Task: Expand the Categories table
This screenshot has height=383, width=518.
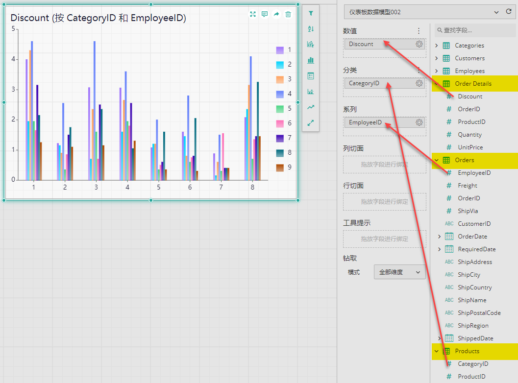Action: coord(436,46)
